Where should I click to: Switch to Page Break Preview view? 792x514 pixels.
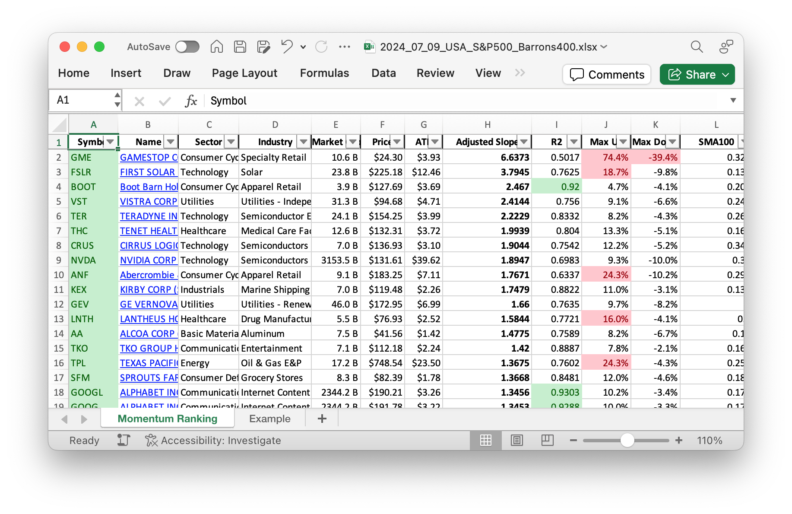(x=547, y=440)
